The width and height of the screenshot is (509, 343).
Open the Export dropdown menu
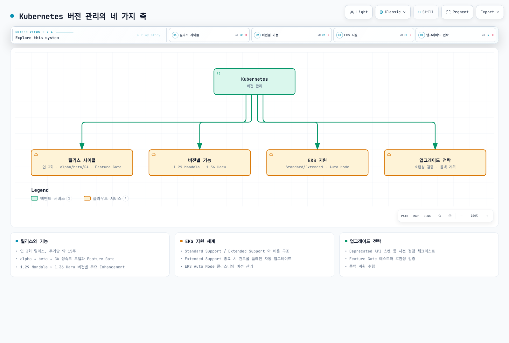point(490,12)
